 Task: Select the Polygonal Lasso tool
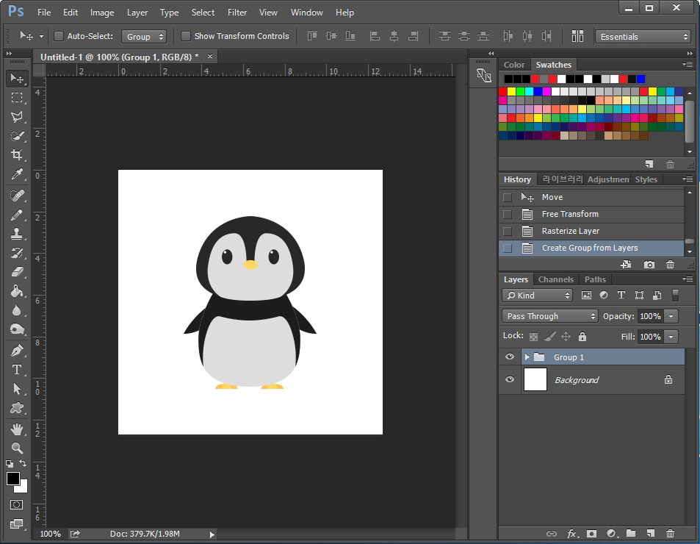click(x=17, y=117)
